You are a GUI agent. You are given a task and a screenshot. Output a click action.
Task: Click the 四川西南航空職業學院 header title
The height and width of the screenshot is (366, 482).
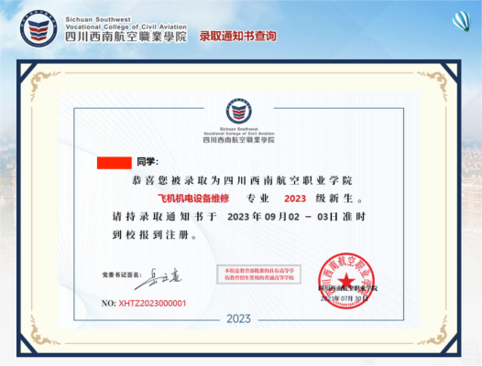pyautogui.click(x=126, y=37)
